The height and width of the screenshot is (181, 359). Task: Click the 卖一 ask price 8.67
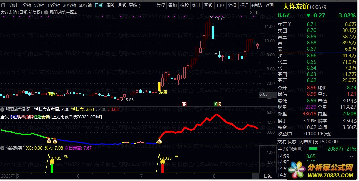[x=311, y=49]
